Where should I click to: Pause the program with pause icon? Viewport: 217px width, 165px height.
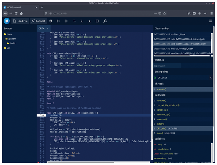click(x=66, y=21)
